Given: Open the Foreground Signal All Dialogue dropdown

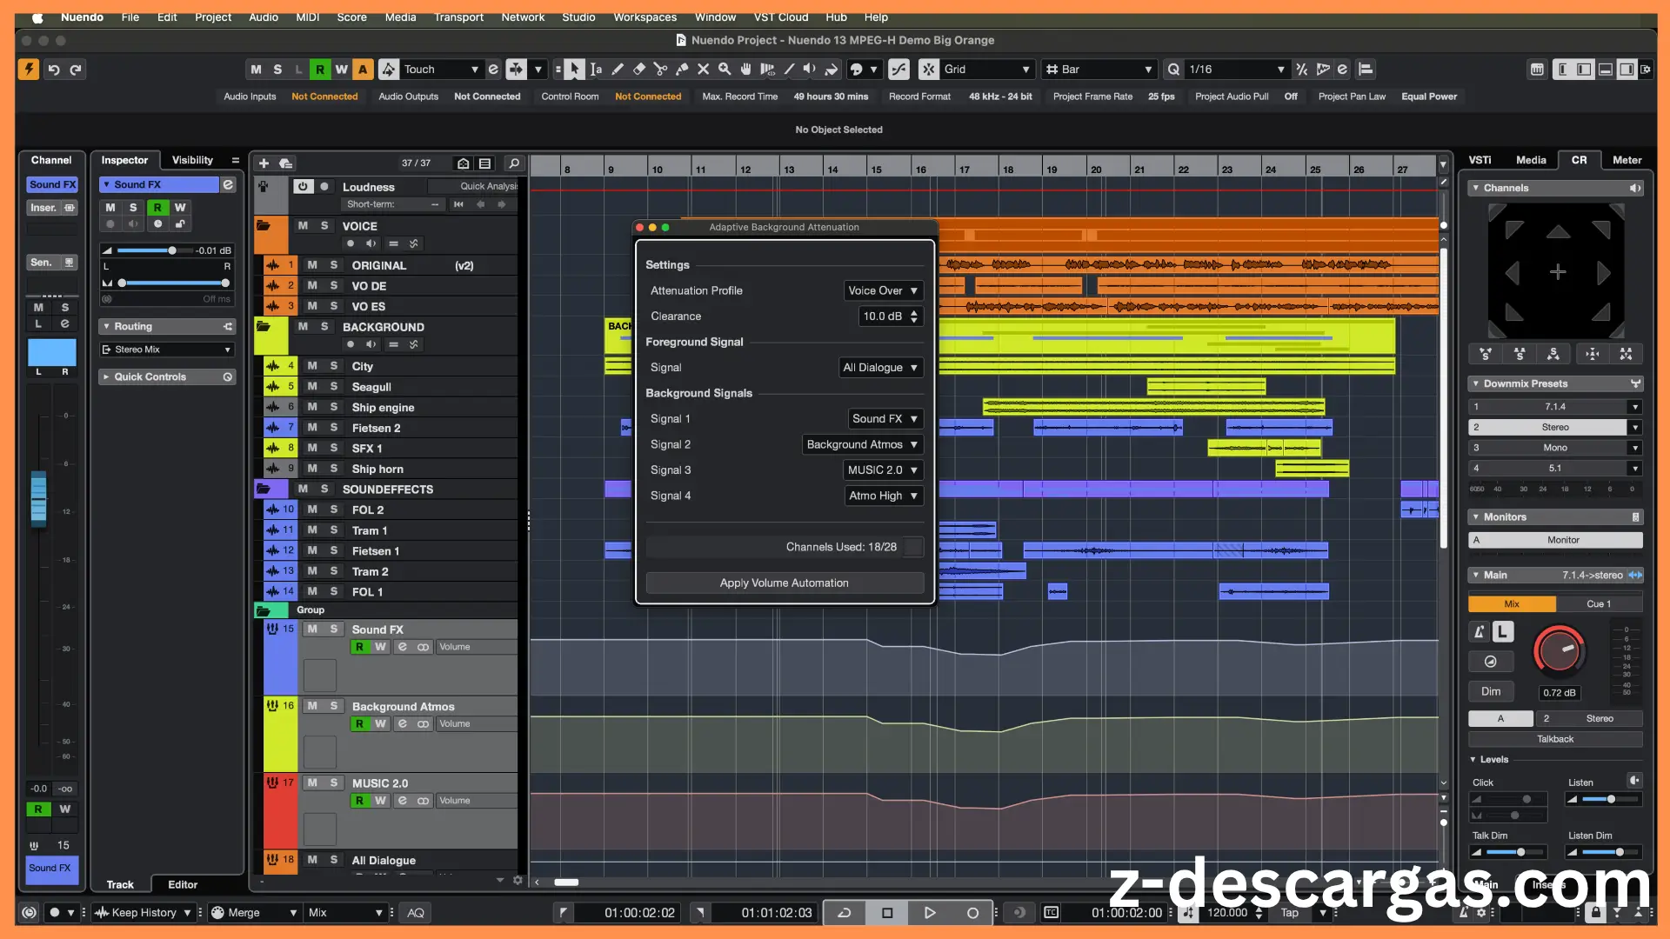Looking at the screenshot, I should pos(880,368).
